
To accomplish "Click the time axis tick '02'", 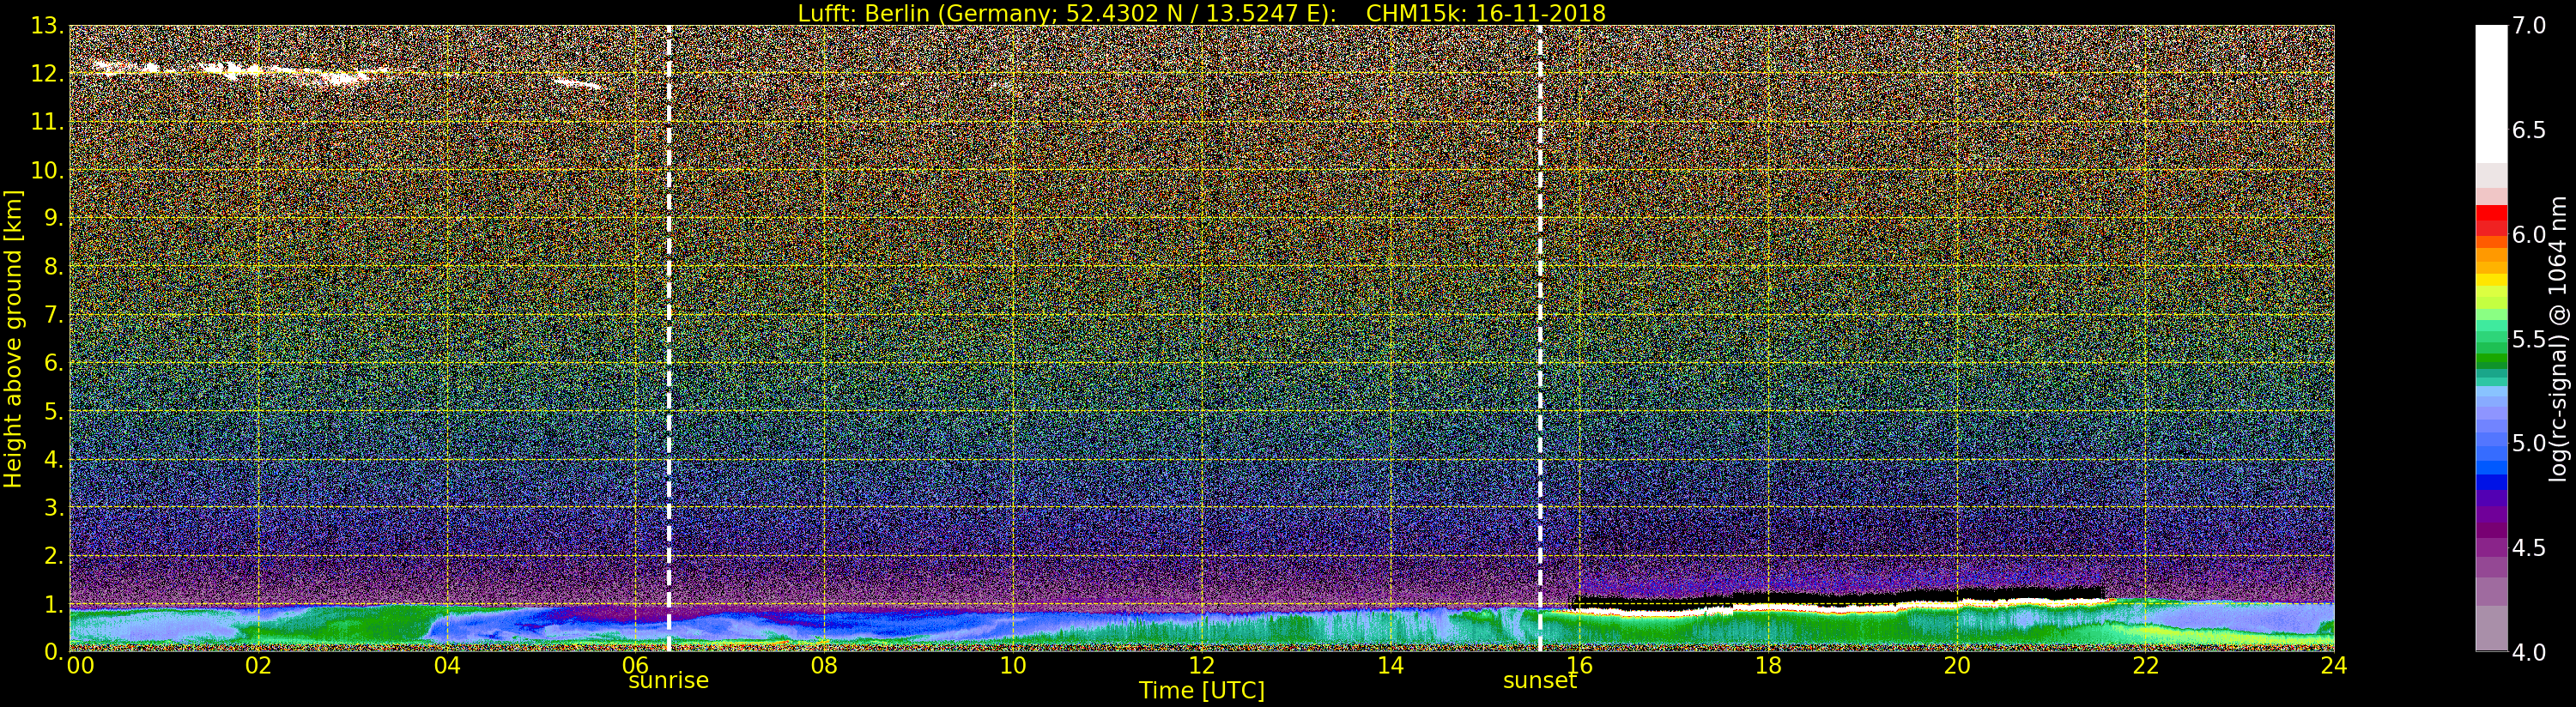I will 258,665.
